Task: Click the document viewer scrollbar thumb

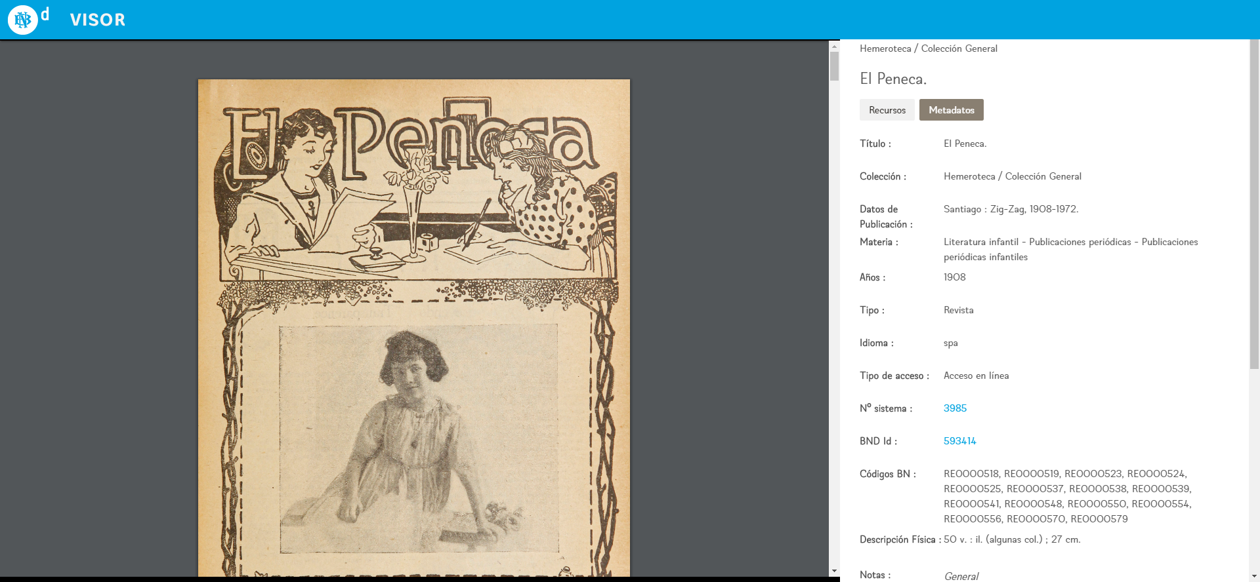Action: (x=834, y=66)
